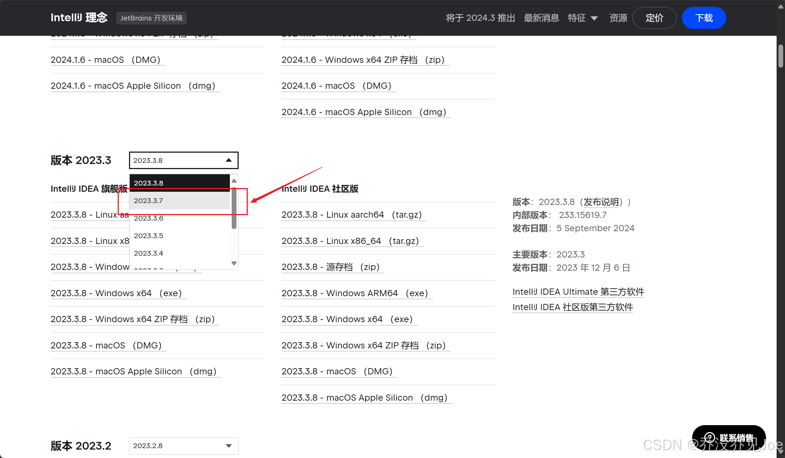Collapse the 2023.3.8 version dropdown
The height and width of the screenshot is (458, 785).
183,160
